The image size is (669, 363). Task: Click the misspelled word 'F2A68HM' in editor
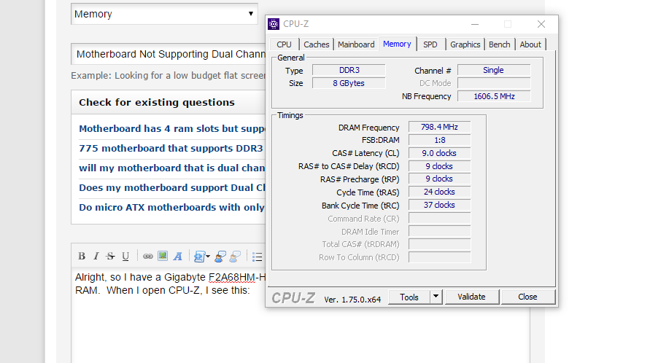pos(232,278)
